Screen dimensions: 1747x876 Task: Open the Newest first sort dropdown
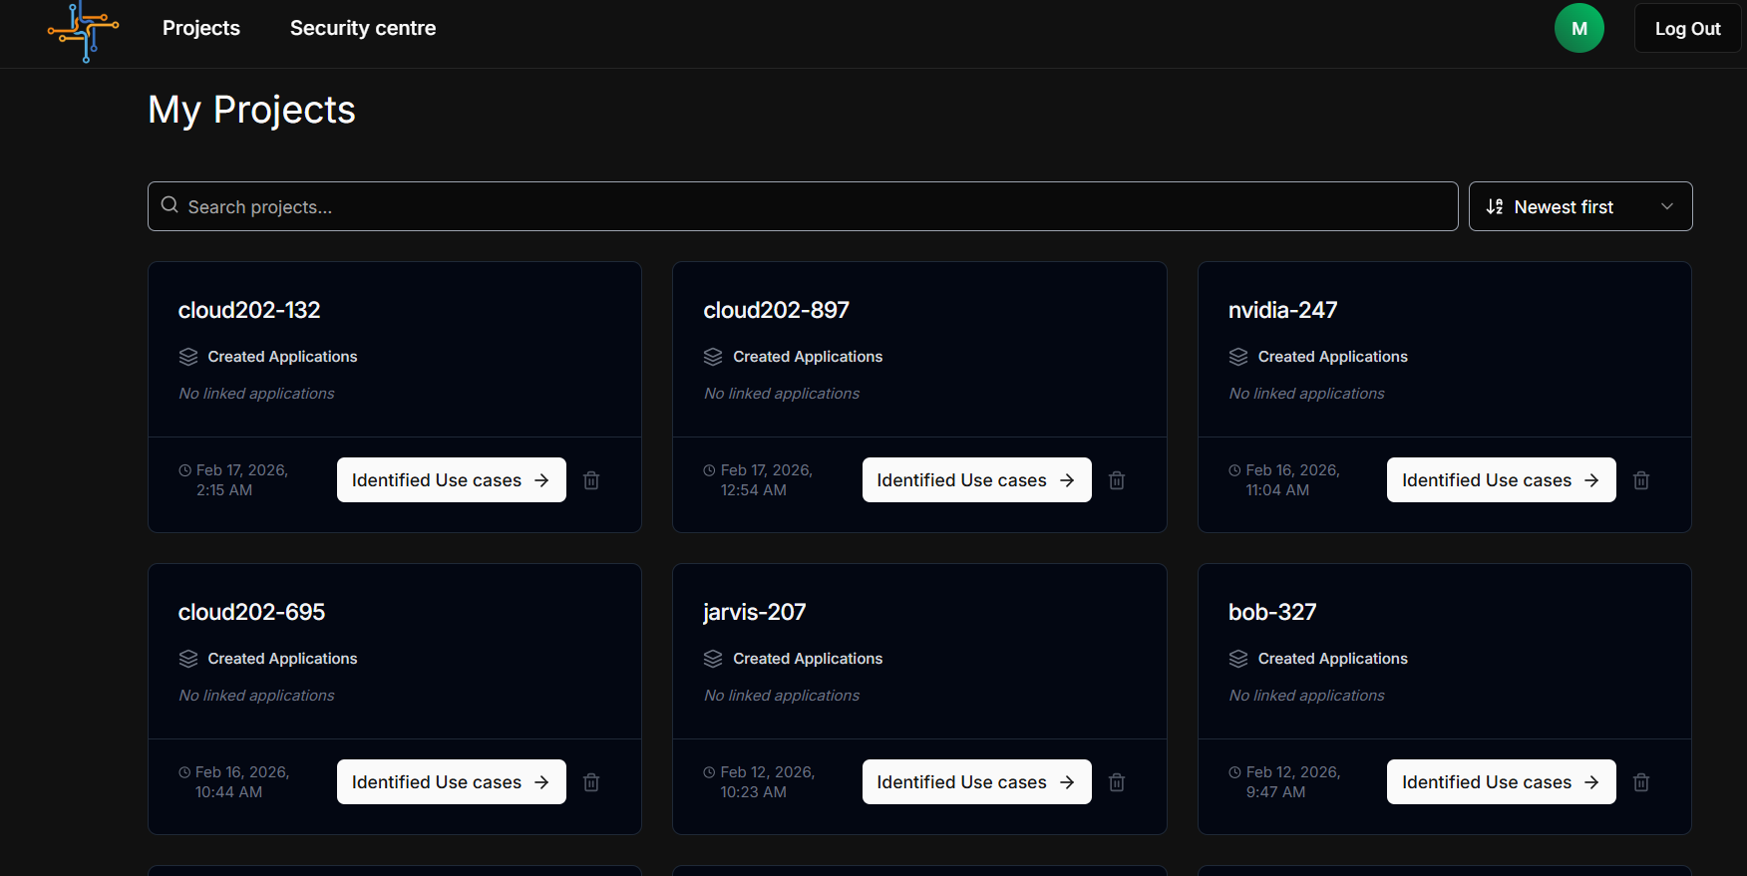click(x=1579, y=206)
